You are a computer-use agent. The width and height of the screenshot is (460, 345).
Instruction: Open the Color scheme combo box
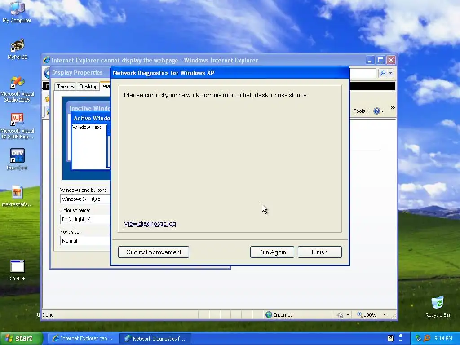(x=85, y=219)
